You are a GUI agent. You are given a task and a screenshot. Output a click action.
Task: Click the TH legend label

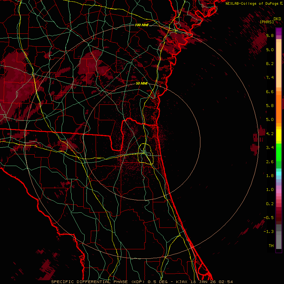[x=271, y=246]
